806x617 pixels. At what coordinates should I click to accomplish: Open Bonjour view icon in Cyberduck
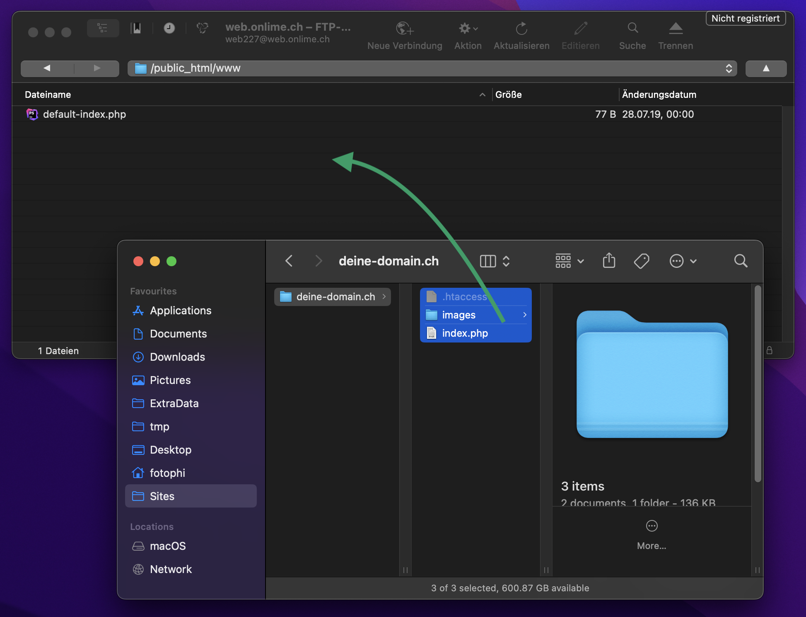(x=202, y=28)
